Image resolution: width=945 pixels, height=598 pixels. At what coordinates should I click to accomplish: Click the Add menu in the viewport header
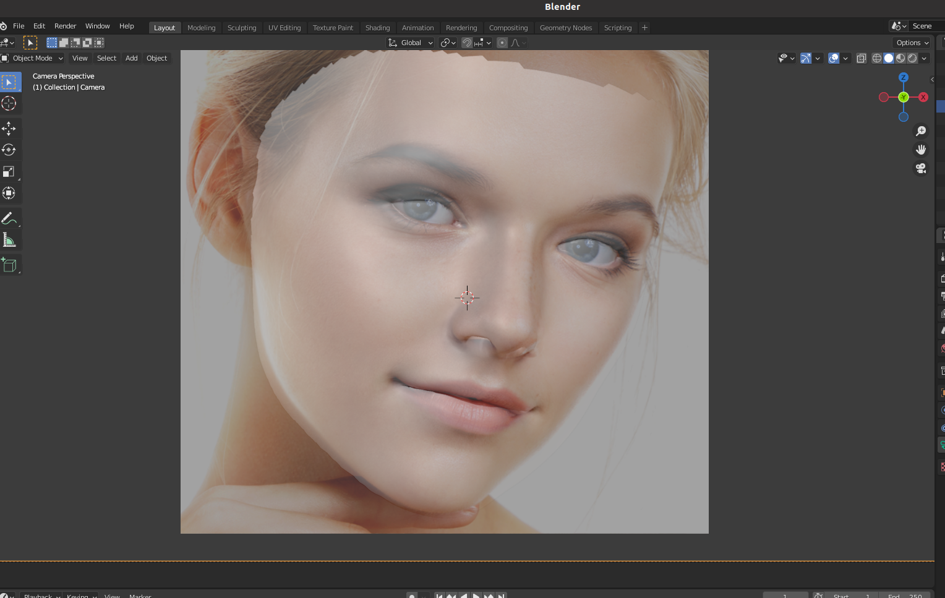point(131,58)
